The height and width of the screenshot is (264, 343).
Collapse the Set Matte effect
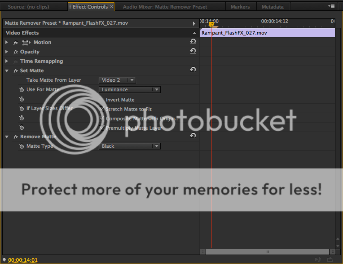coord(7,70)
